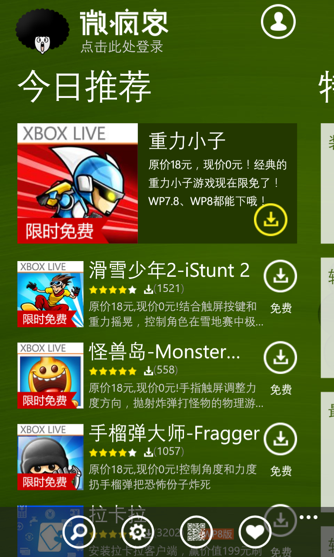Tap the QR code scanner icon
This screenshot has height=557, width=334.
[x=196, y=532]
